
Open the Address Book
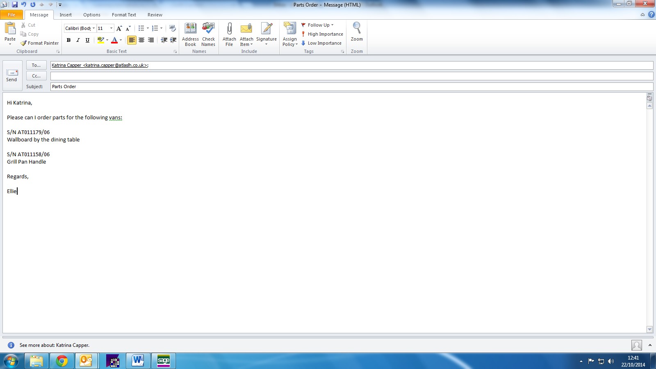[x=190, y=29]
